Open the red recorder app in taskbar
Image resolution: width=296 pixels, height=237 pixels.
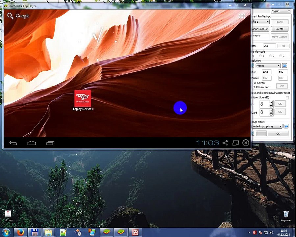(x=135, y=232)
